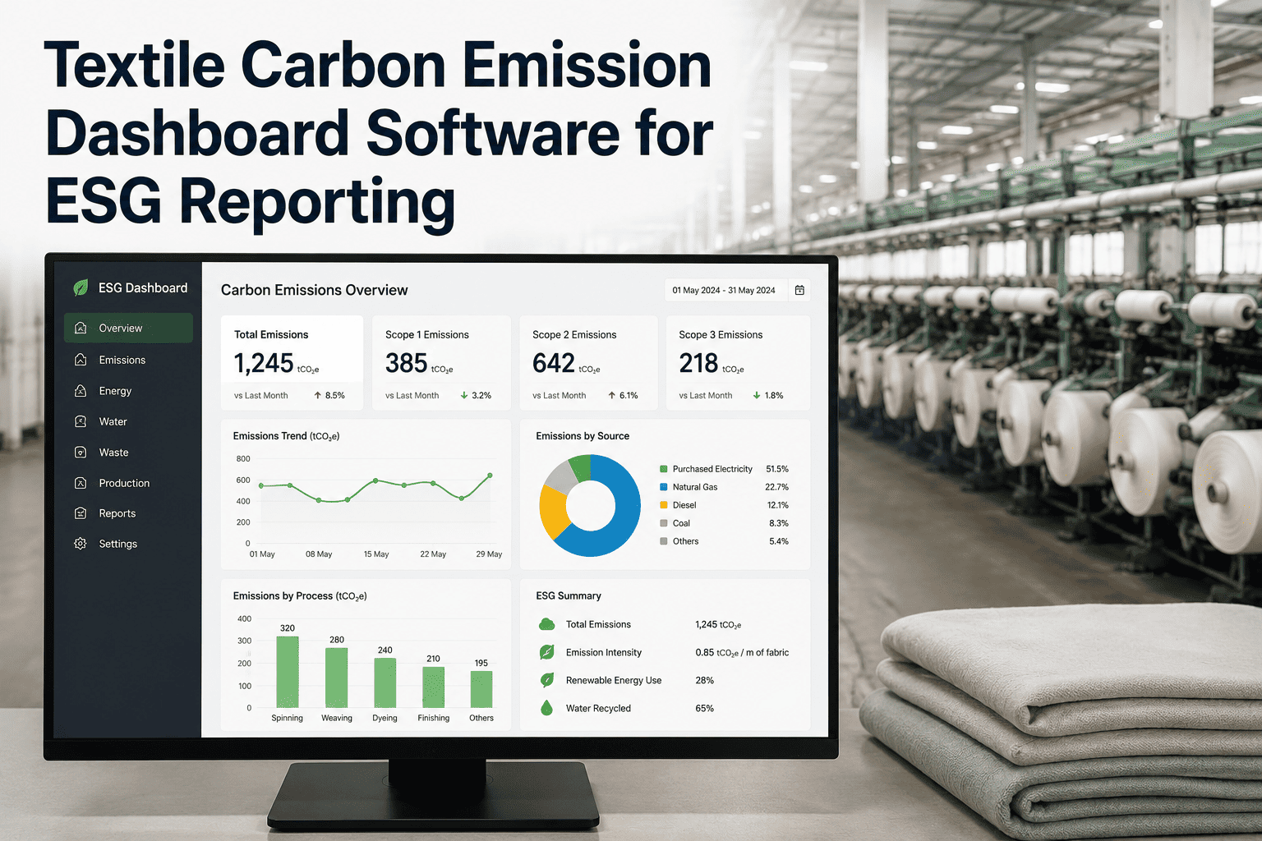The width and height of the screenshot is (1262, 841).
Task: Click the 51.5% Purchased Electricity value
Action: (x=777, y=469)
